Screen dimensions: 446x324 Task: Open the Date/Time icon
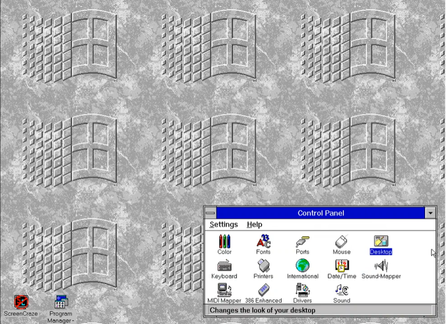[341, 267]
